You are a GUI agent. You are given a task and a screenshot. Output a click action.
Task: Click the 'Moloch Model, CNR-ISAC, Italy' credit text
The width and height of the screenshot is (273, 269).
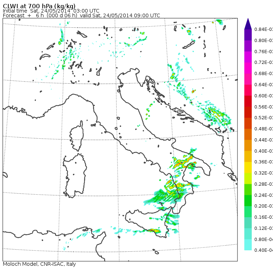pyautogui.click(x=40, y=264)
